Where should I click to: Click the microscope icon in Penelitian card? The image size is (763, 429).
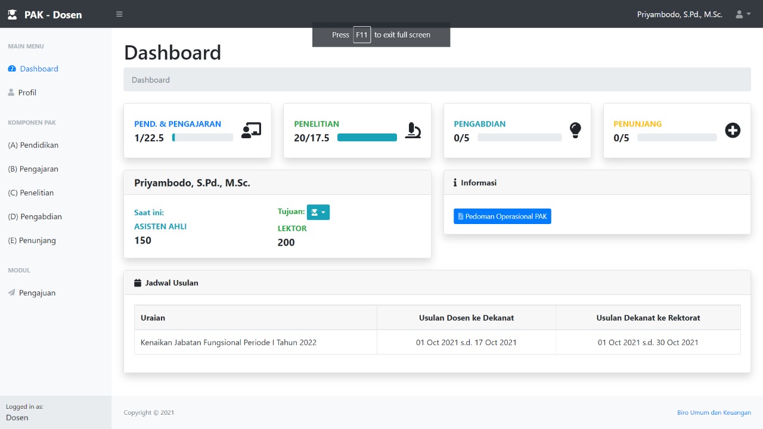[412, 130]
